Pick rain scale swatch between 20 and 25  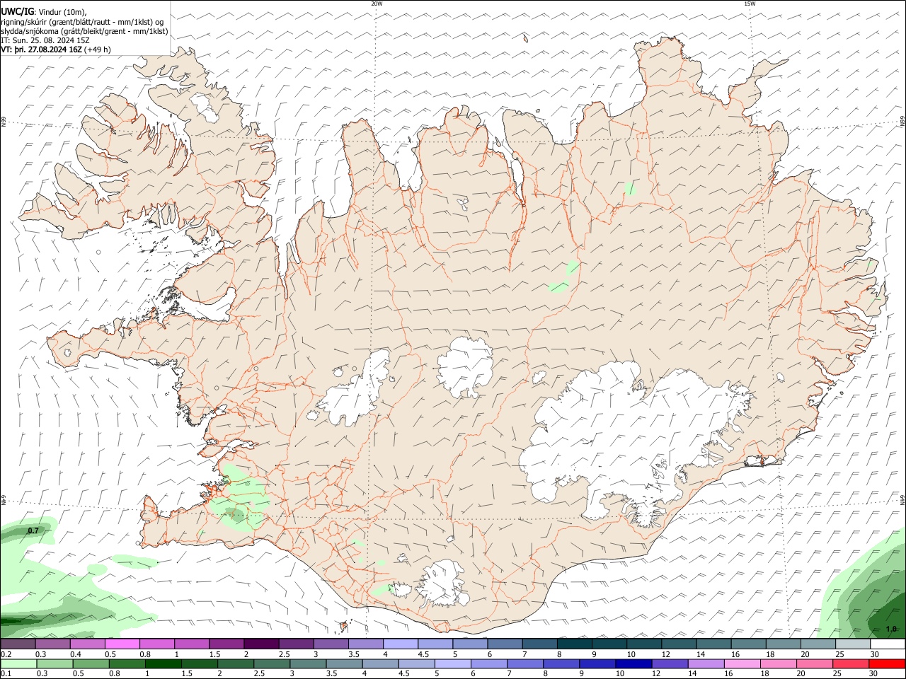tap(815, 663)
